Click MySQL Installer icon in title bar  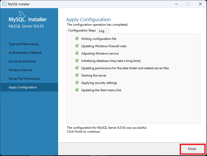point(4,4)
